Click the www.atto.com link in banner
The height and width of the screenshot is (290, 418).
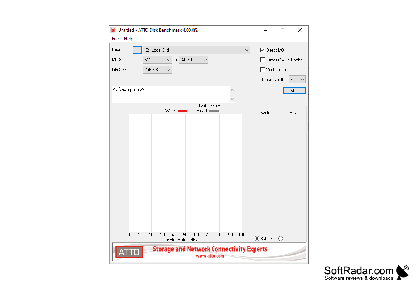(210, 256)
